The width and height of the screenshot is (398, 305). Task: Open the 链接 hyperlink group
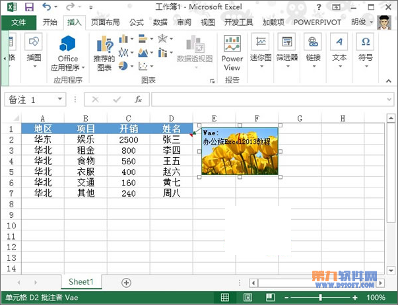point(314,51)
